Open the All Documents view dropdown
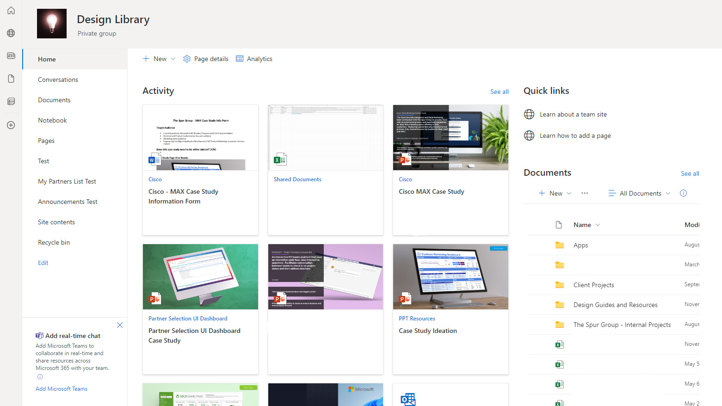The height and width of the screenshot is (406, 722). click(x=639, y=193)
